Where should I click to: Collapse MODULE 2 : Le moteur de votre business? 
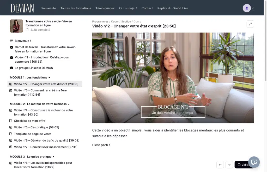(x=40, y=104)
